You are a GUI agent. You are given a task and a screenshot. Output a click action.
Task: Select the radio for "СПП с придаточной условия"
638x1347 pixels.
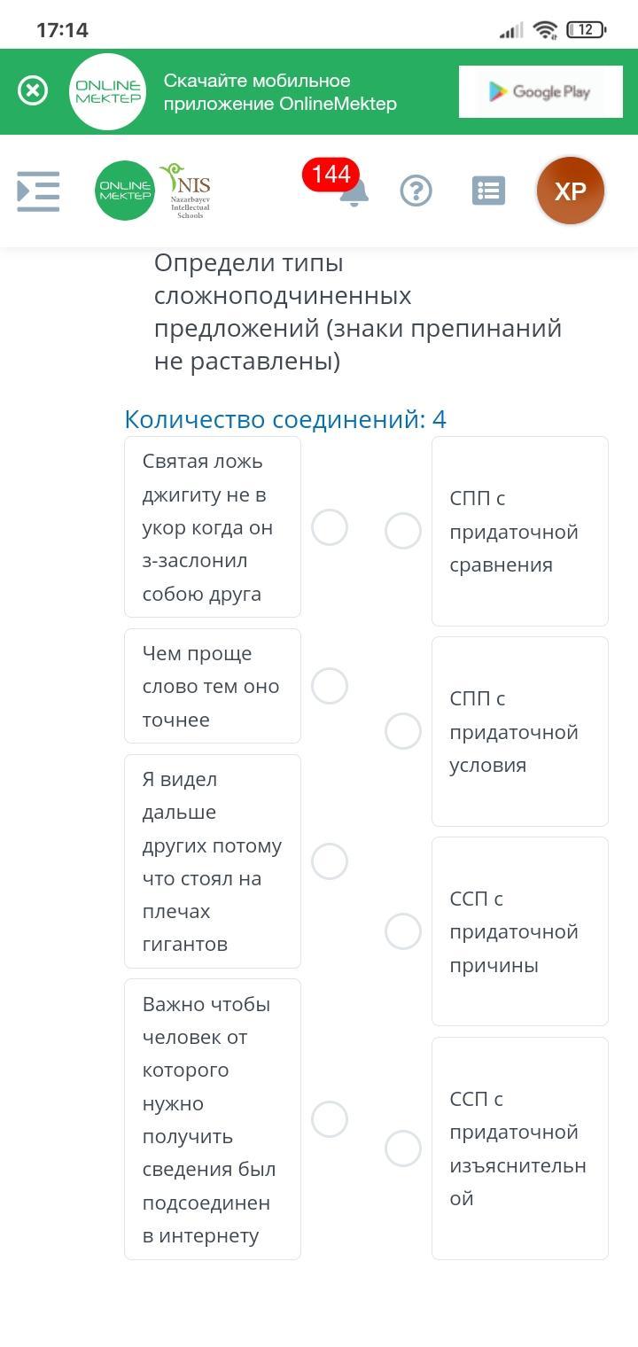coord(403,731)
